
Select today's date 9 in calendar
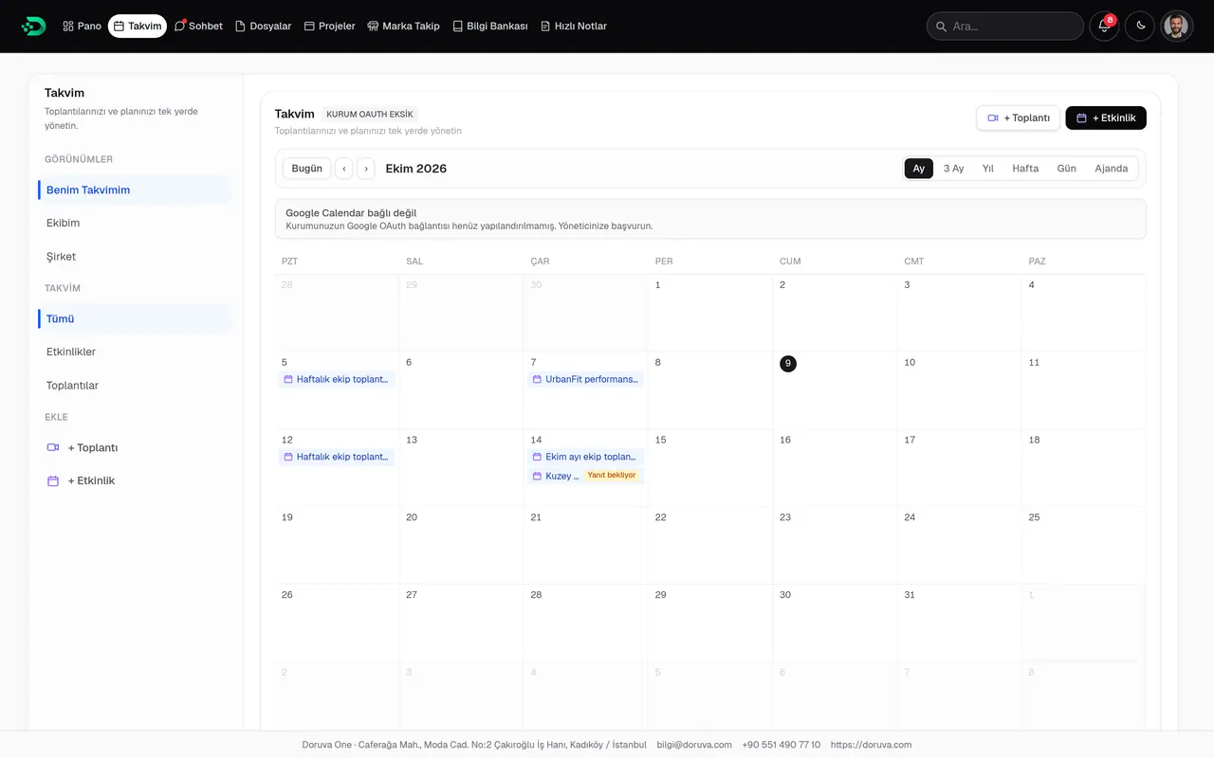(x=788, y=364)
